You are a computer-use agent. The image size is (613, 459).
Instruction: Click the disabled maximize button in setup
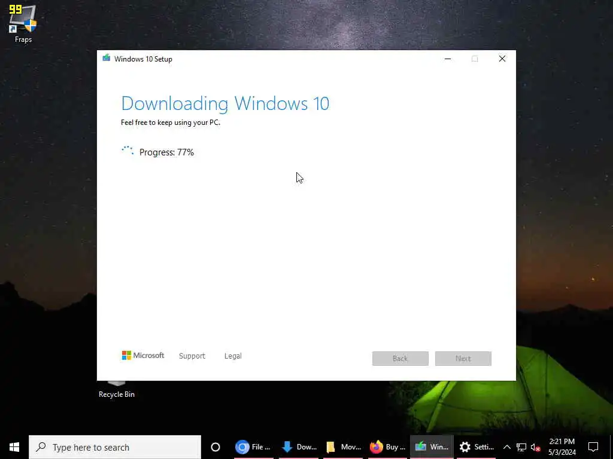[475, 59]
